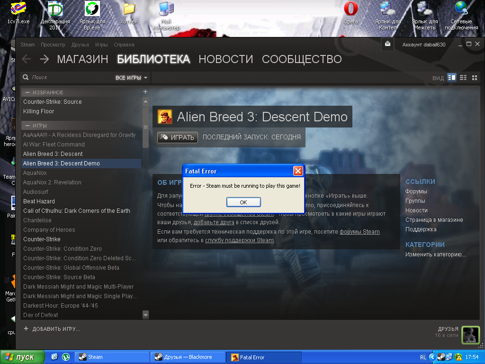Click the plus icon beside ИЗБРАННОЕ header
This screenshot has width=485, height=364.
tap(145, 91)
